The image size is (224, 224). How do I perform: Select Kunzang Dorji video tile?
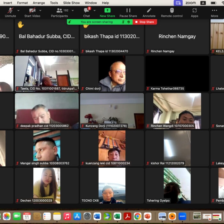point(112,111)
